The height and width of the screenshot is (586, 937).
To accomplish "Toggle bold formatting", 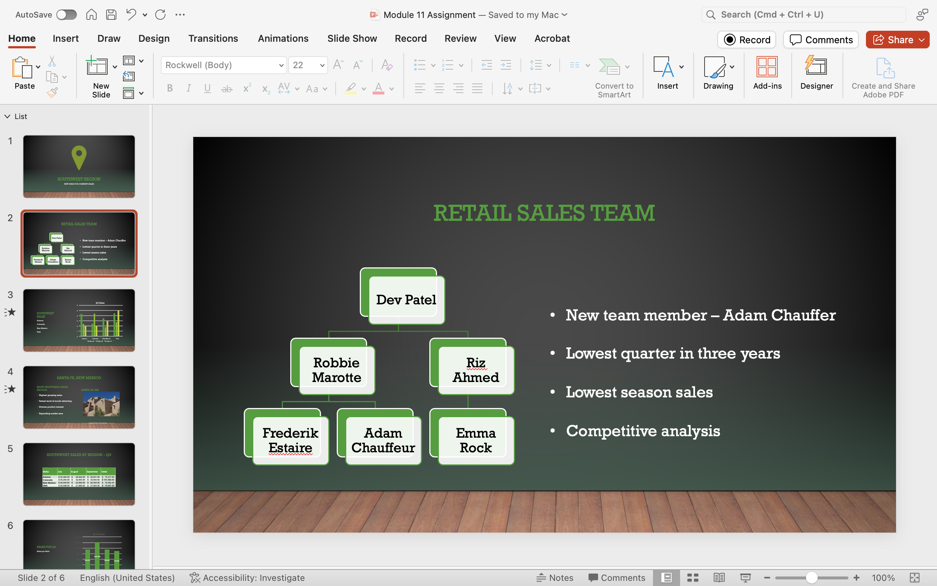I will point(169,88).
